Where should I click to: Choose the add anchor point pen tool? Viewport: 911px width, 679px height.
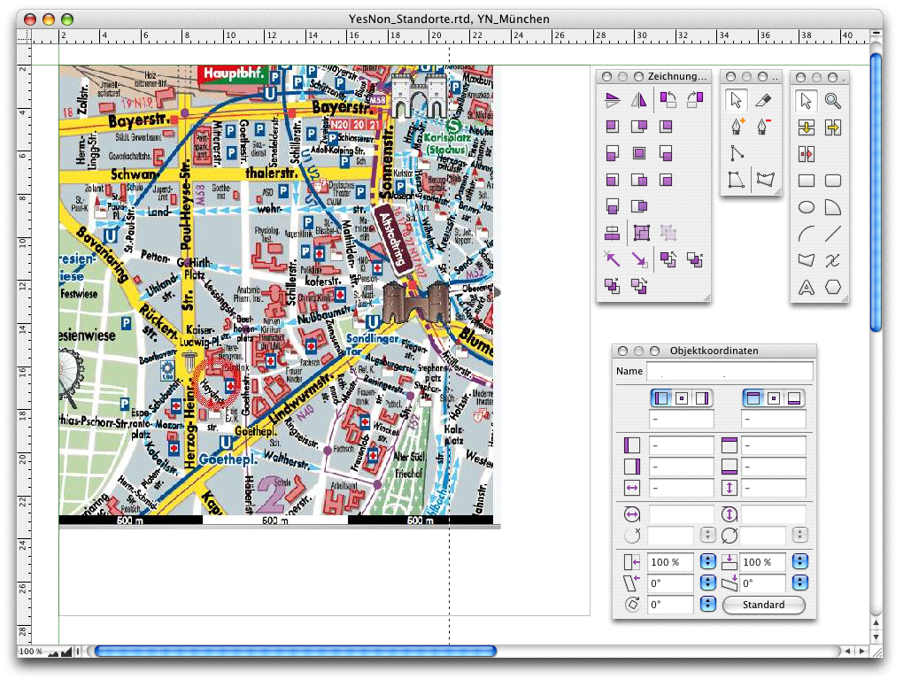coord(736,127)
